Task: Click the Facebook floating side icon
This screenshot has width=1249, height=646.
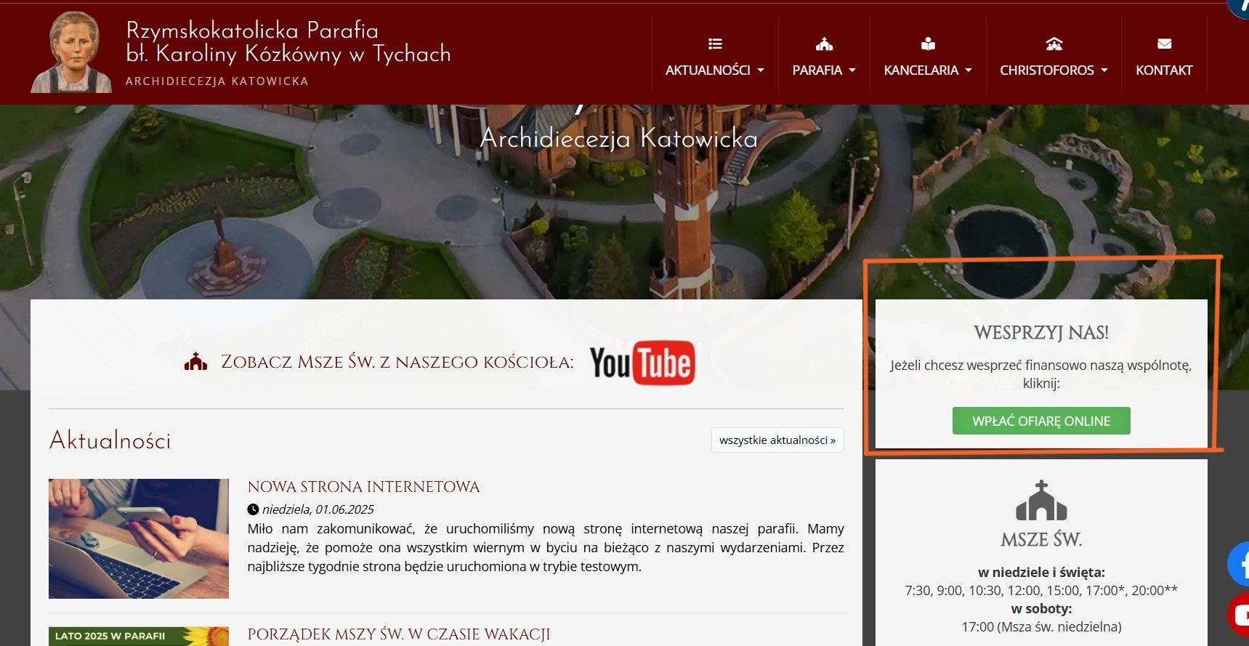Action: [x=1239, y=564]
